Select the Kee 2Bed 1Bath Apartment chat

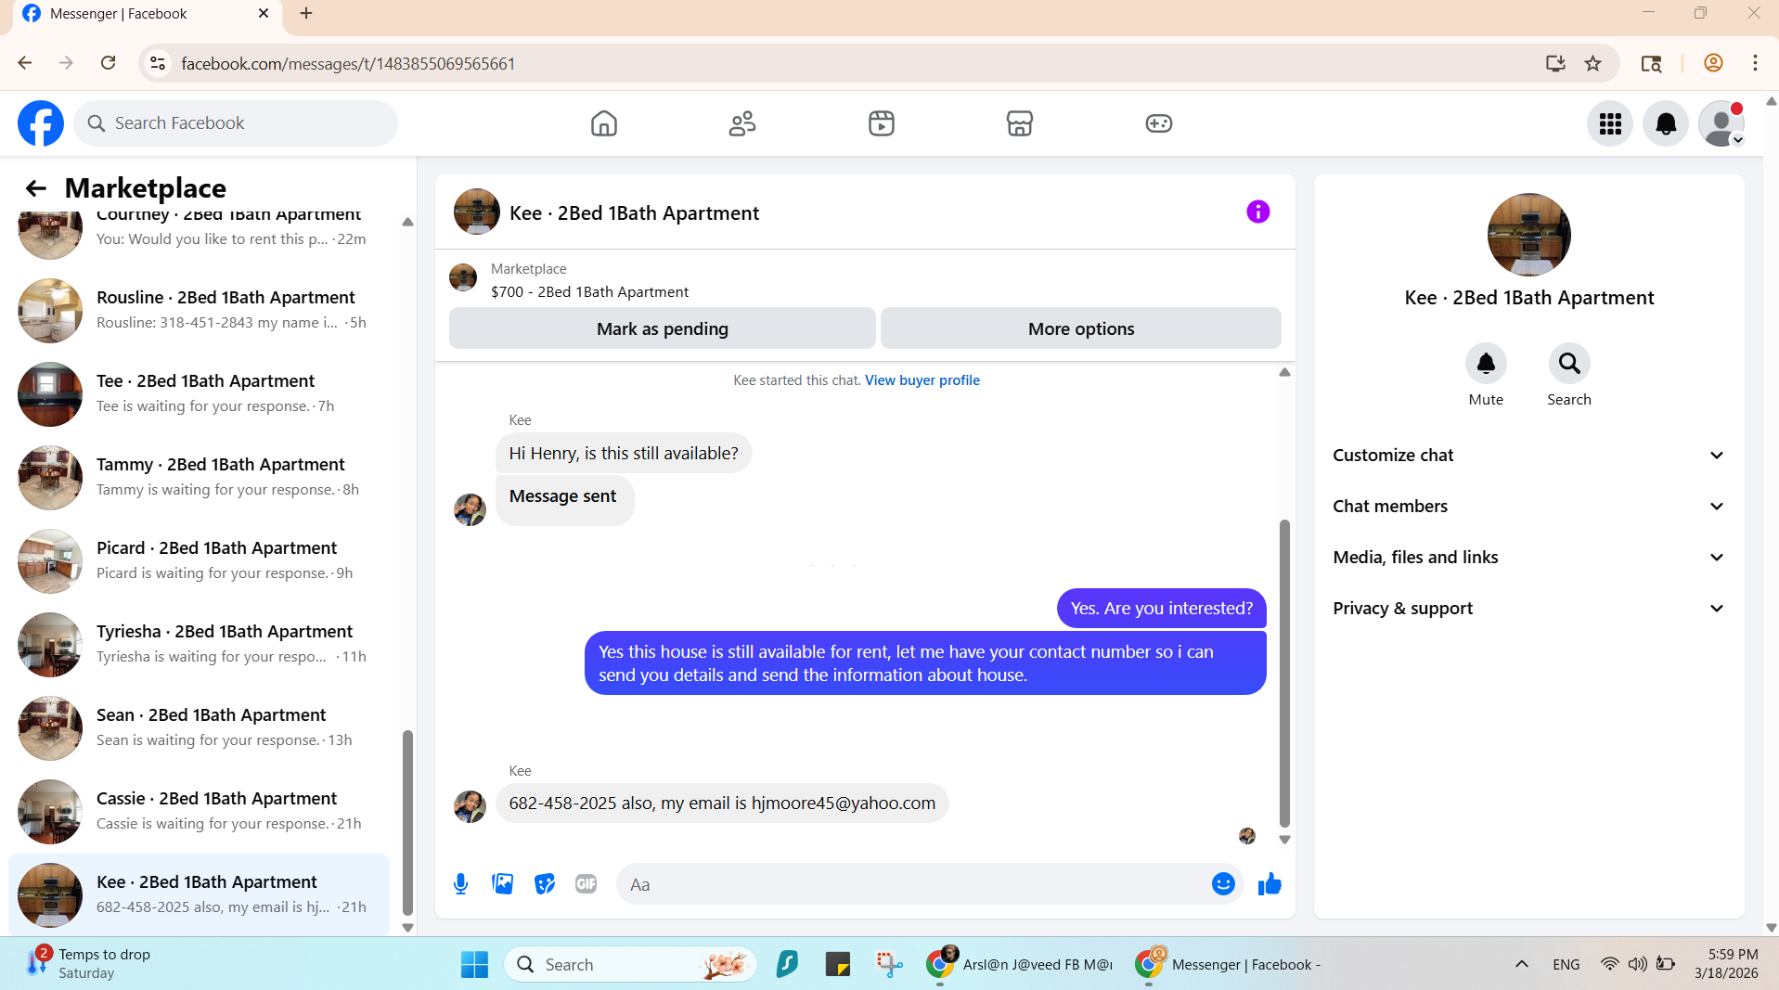coord(199,895)
